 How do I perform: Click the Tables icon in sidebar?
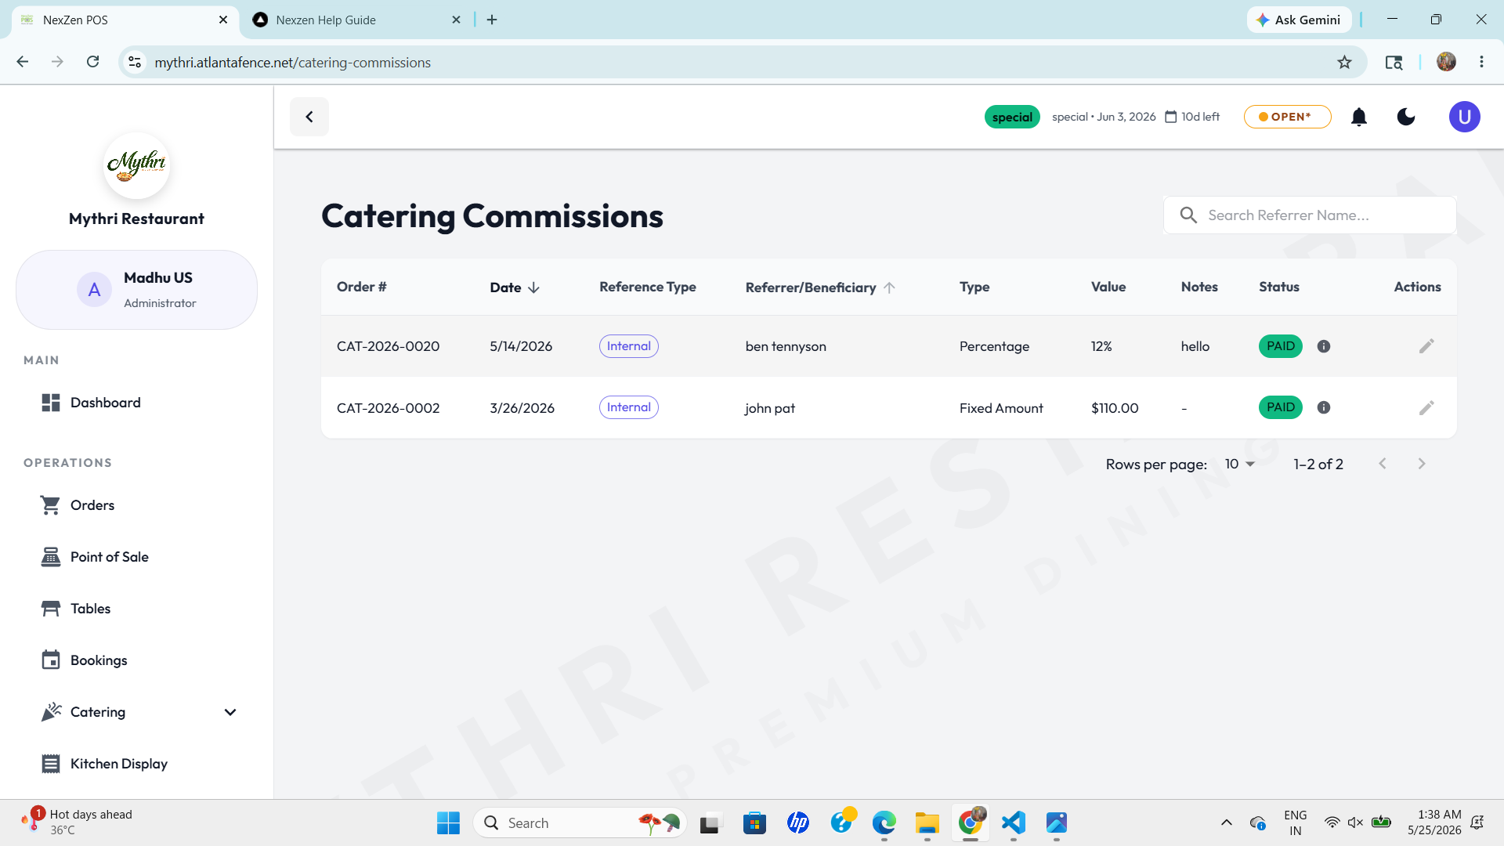(51, 609)
